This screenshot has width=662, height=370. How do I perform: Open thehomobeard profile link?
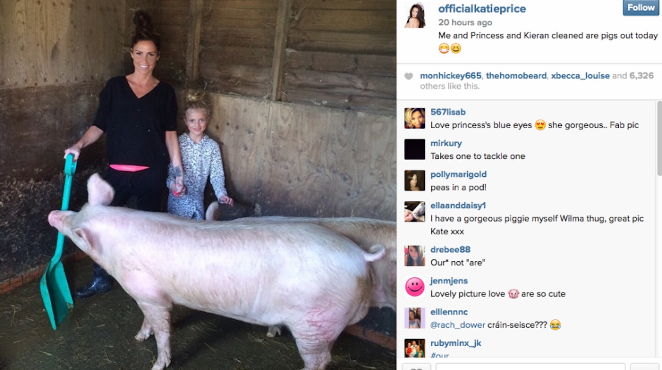[516, 76]
